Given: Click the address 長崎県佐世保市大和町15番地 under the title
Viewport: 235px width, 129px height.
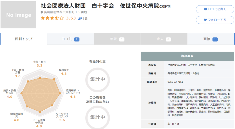Looking at the screenshot, I should pyautogui.click(x=65, y=12).
